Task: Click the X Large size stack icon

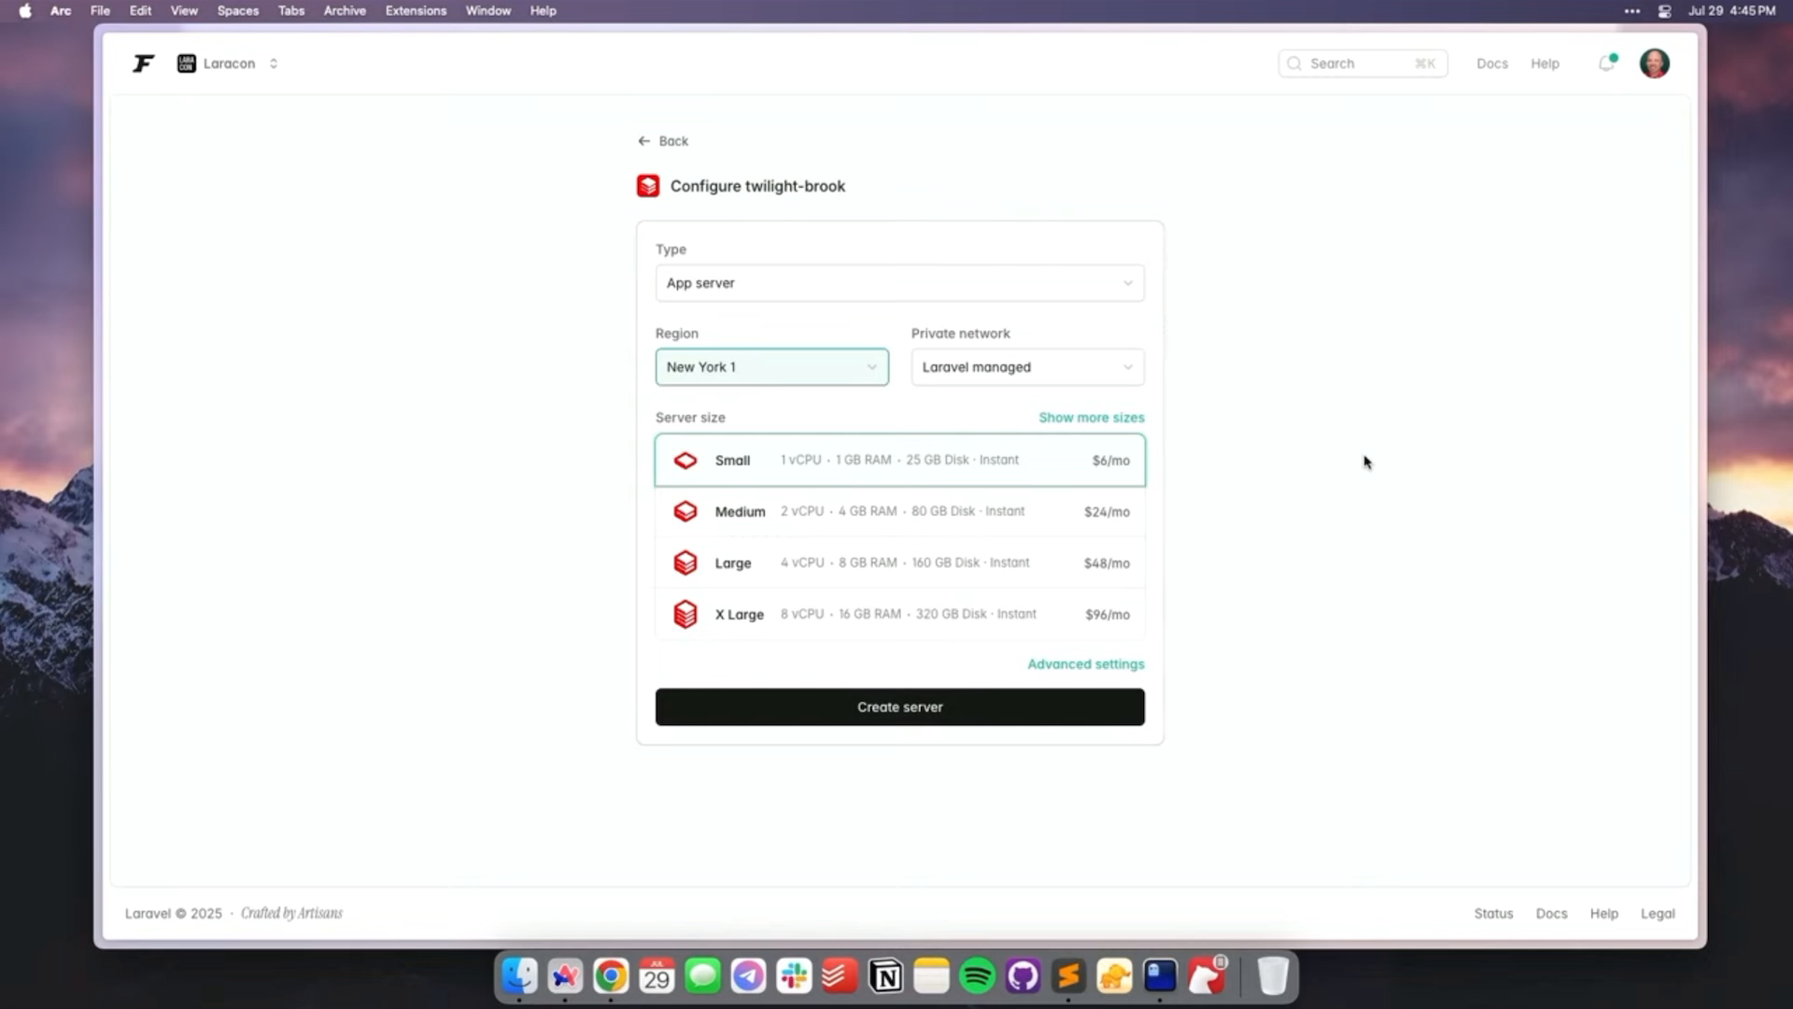Action: (685, 614)
